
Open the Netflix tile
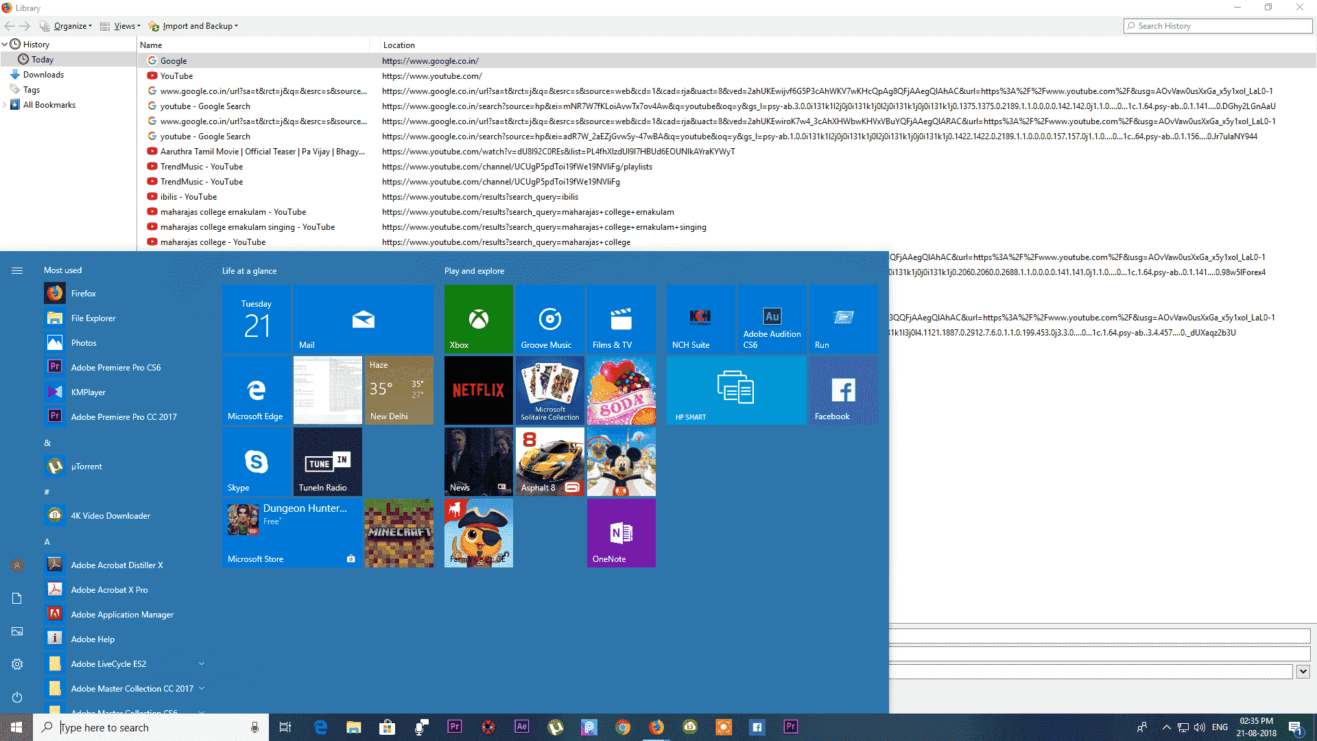click(478, 390)
